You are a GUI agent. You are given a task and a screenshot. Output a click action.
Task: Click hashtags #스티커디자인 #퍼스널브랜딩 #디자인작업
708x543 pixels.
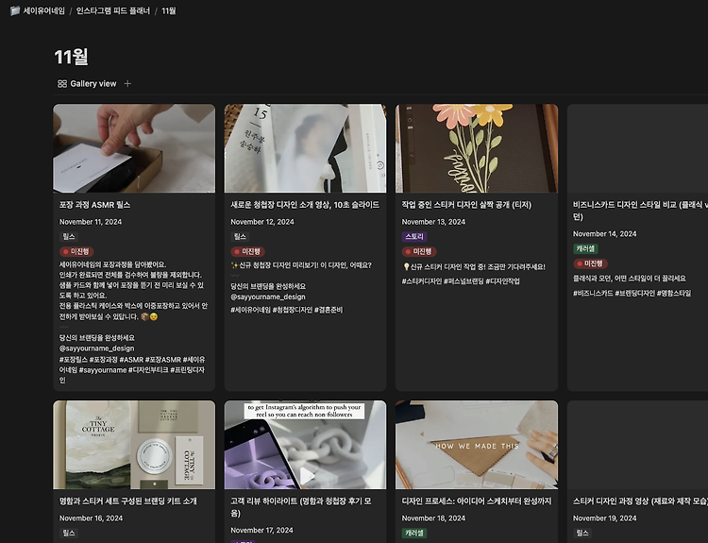[x=461, y=281]
